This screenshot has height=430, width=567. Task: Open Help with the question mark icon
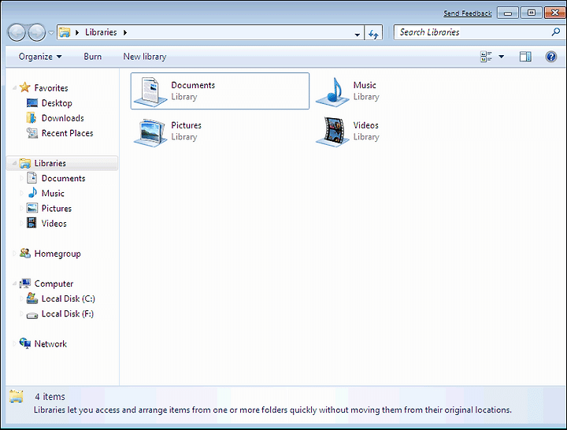pyautogui.click(x=551, y=57)
